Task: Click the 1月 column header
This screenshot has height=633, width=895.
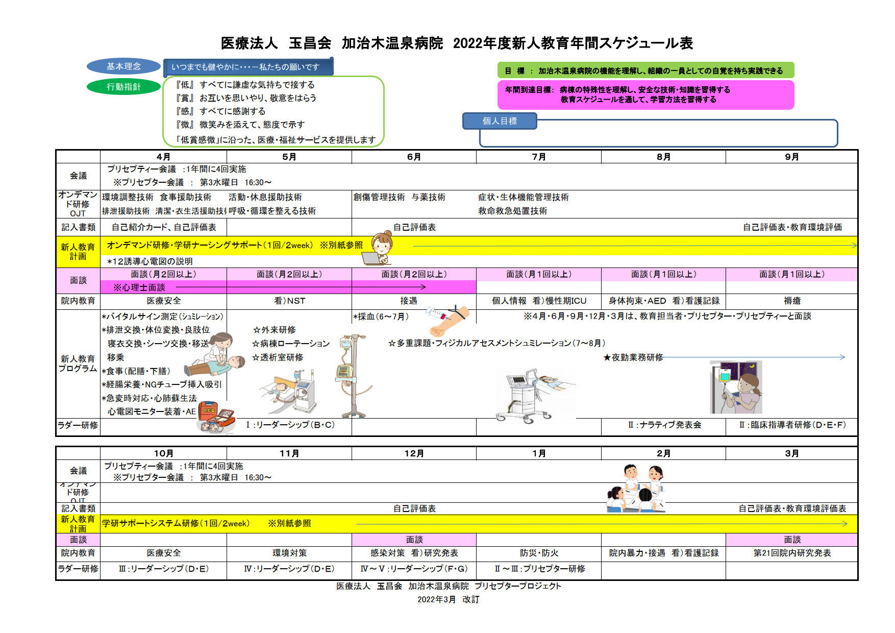Action: click(539, 453)
